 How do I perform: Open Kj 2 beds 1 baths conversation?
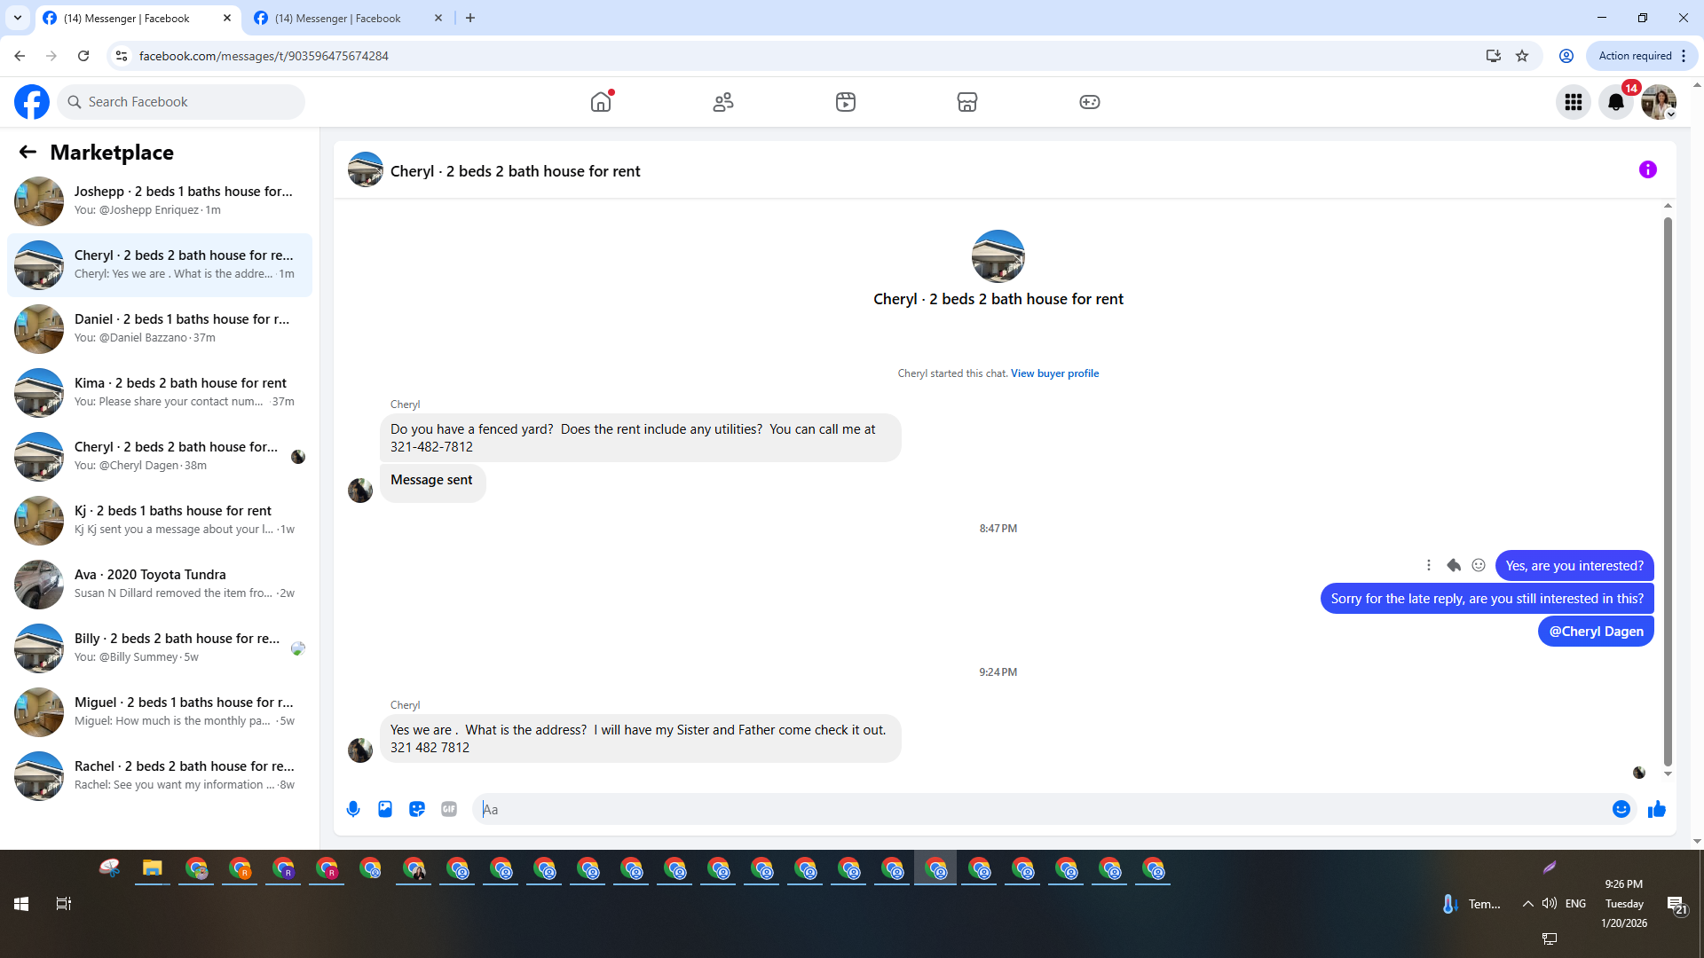click(x=160, y=521)
